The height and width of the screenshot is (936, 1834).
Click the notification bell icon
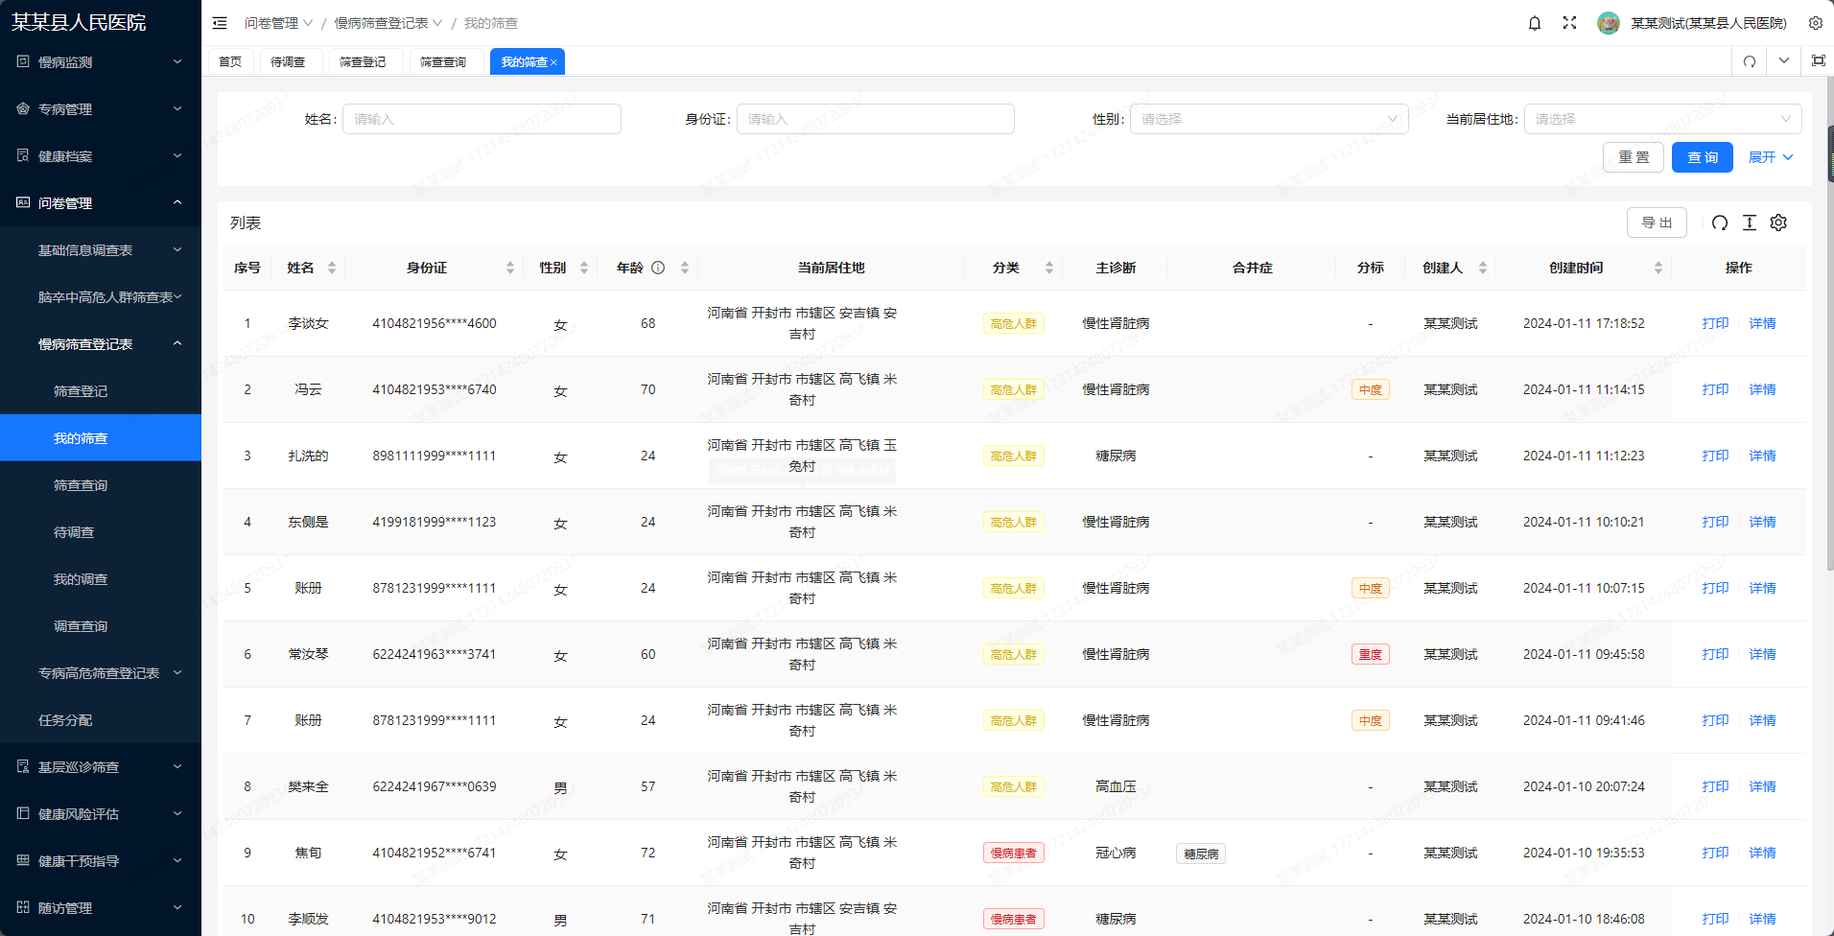(x=1535, y=23)
